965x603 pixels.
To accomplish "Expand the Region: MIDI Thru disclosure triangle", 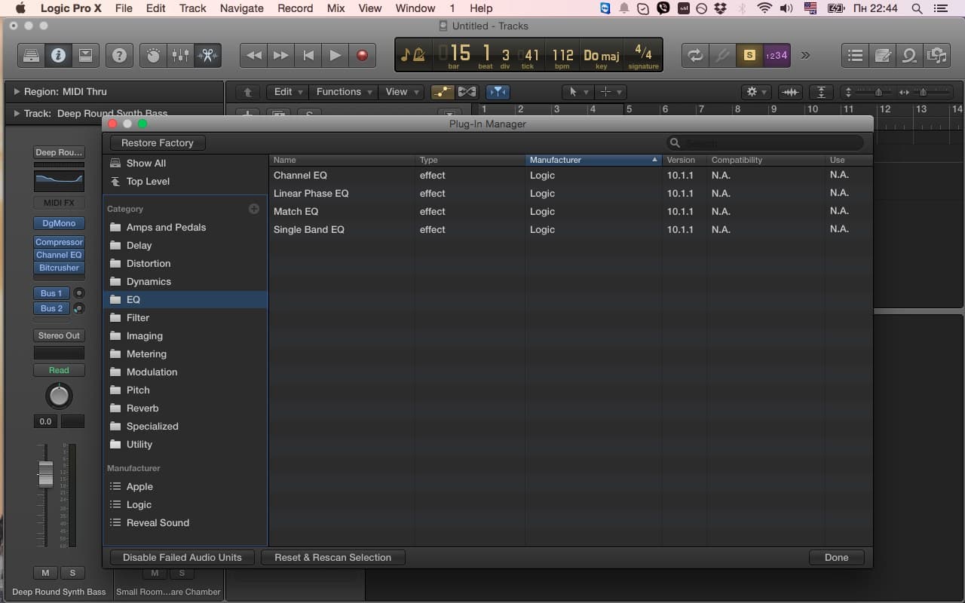I will tap(17, 92).
